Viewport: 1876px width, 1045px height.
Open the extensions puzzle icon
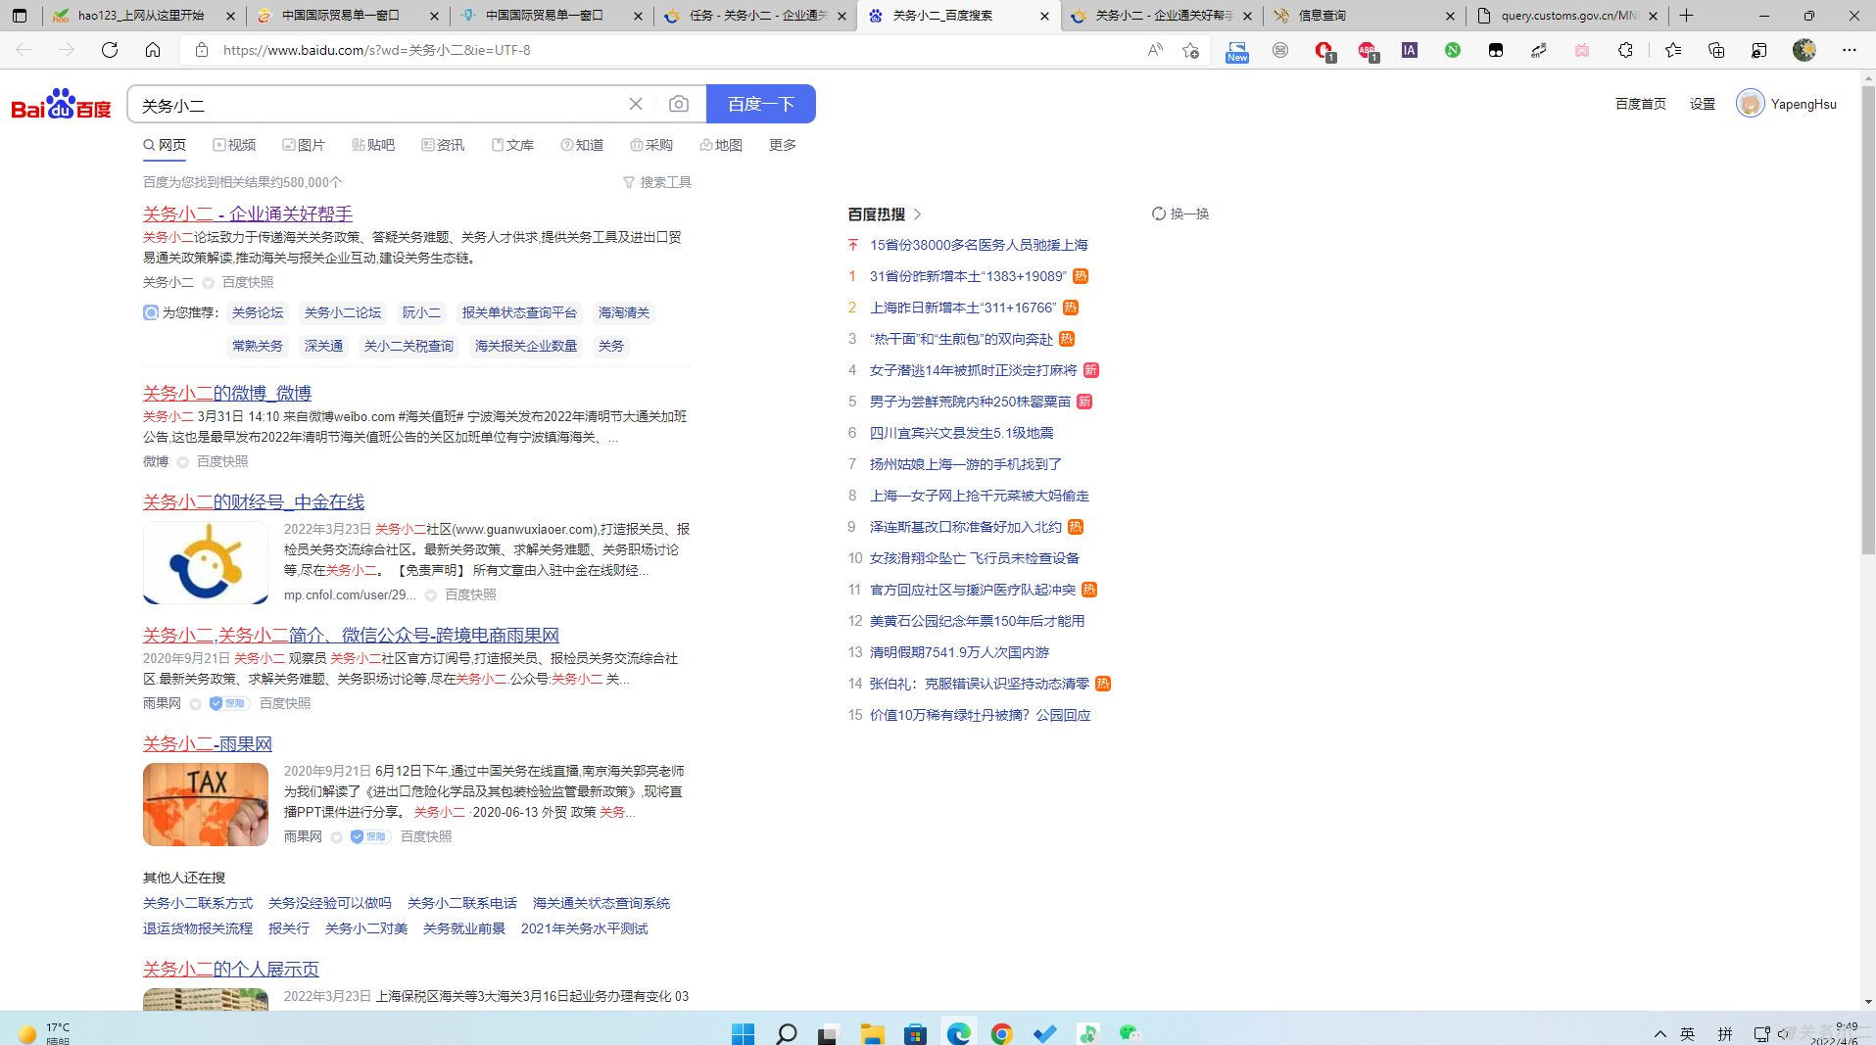coord(1625,50)
